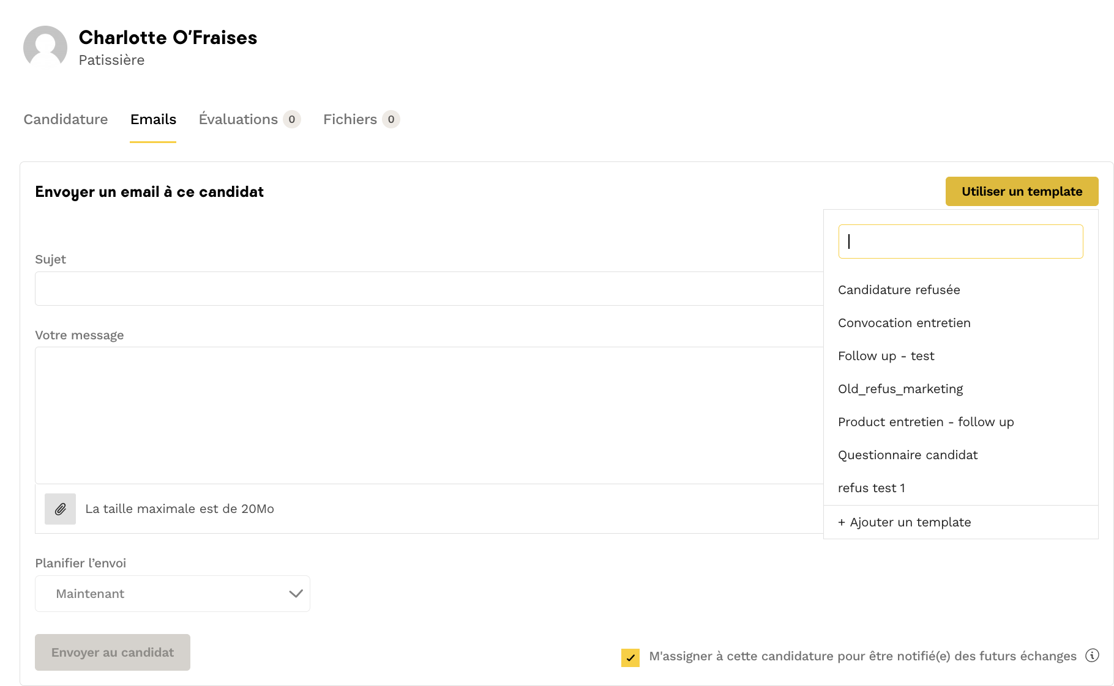Viewport: 1114px width, 686px height.
Task: Click Charlotte O'Fraises profile avatar
Action: click(x=45, y=47)
